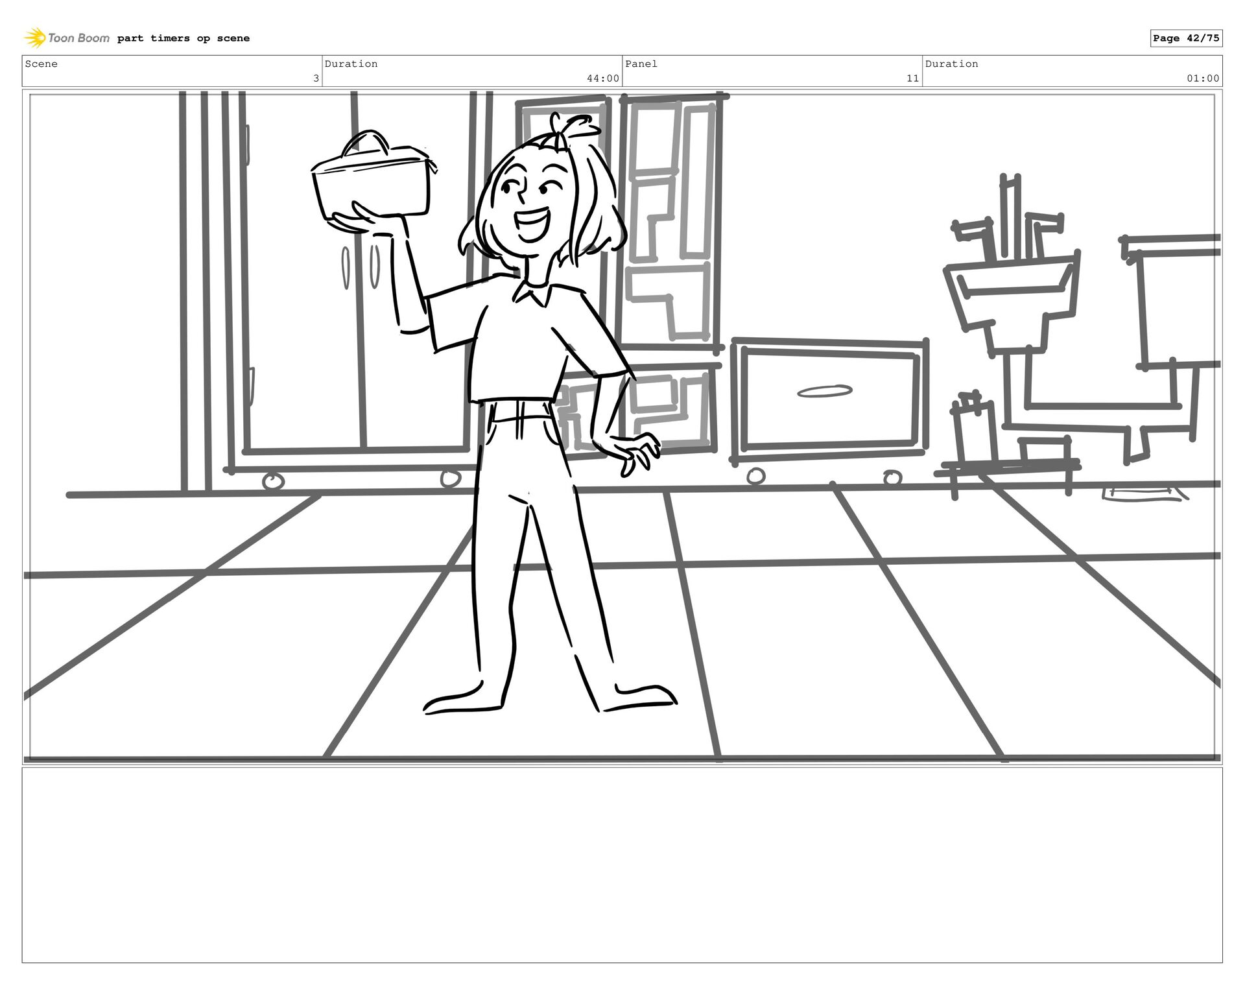The height and width of the screenshot is (996, 1245).
Task: Click the Scene header label
Action: [41, 64]
